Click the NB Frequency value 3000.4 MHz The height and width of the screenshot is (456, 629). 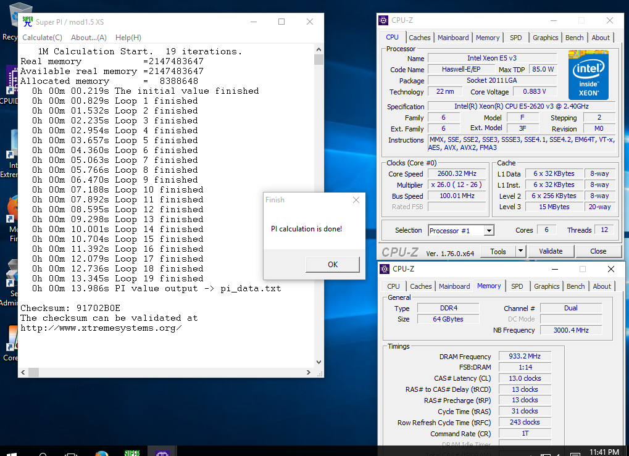tap(571, 330)
